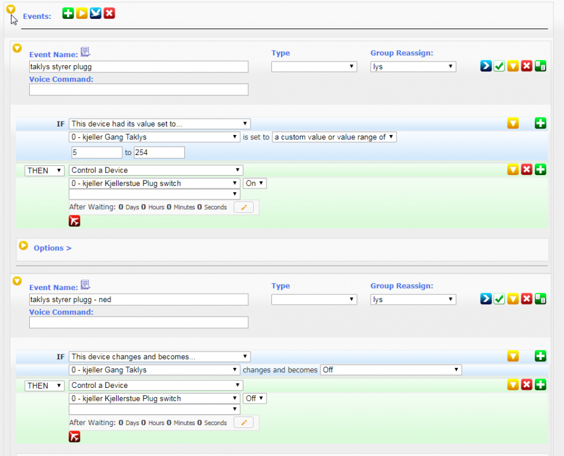Open the 'a custom value or value range of' dropdown
The image size is (564, 456).
[x=334, y=137]
